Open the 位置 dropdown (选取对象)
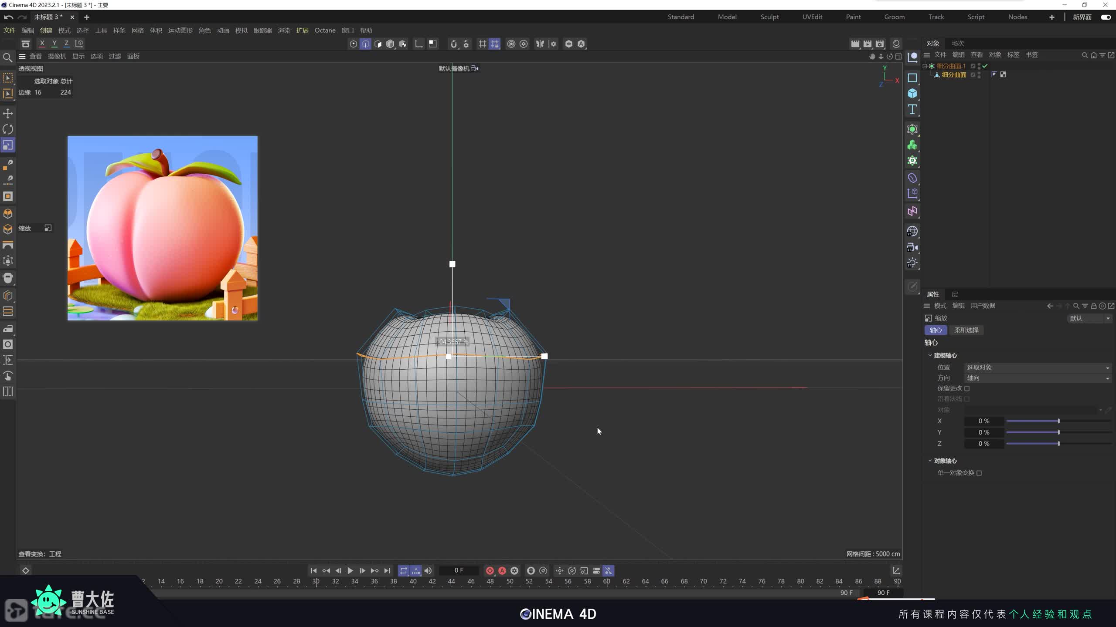This screenshot has width=1116, height=627. 1038,367
